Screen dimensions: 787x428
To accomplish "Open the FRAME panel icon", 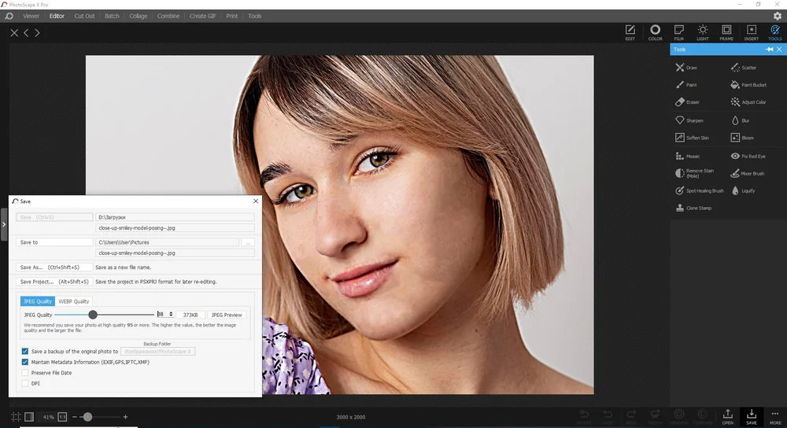I will tap(726, 32).
